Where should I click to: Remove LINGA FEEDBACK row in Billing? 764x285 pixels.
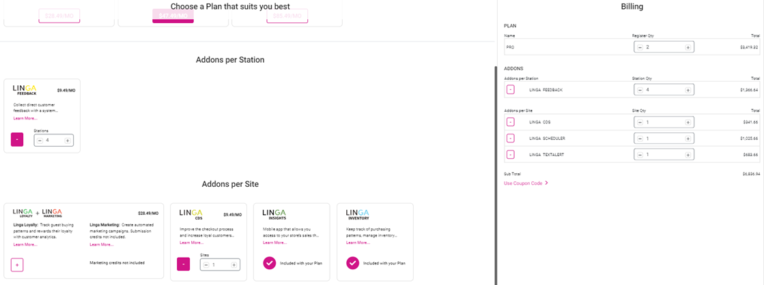click(510, 89)
